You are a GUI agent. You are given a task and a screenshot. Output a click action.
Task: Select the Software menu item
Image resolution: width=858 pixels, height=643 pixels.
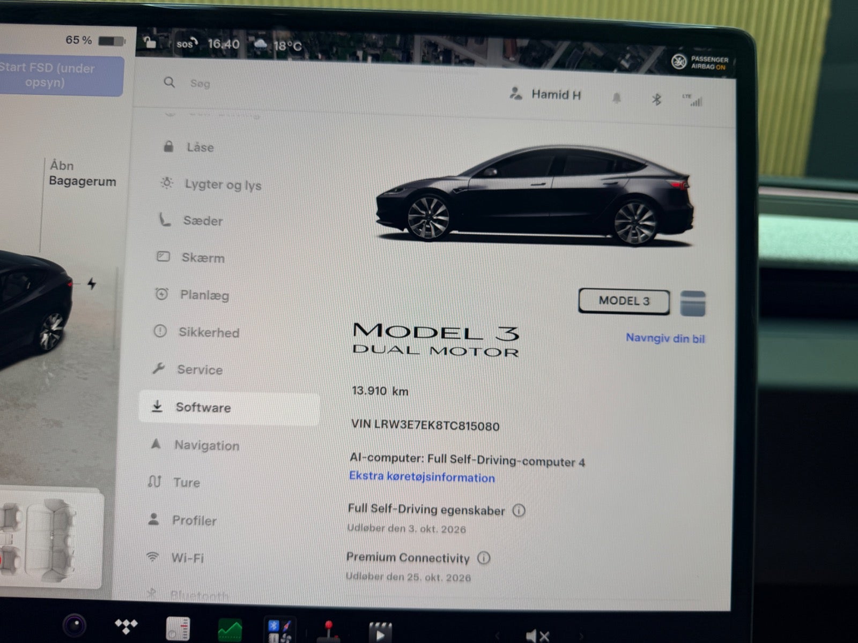(229, 408)
